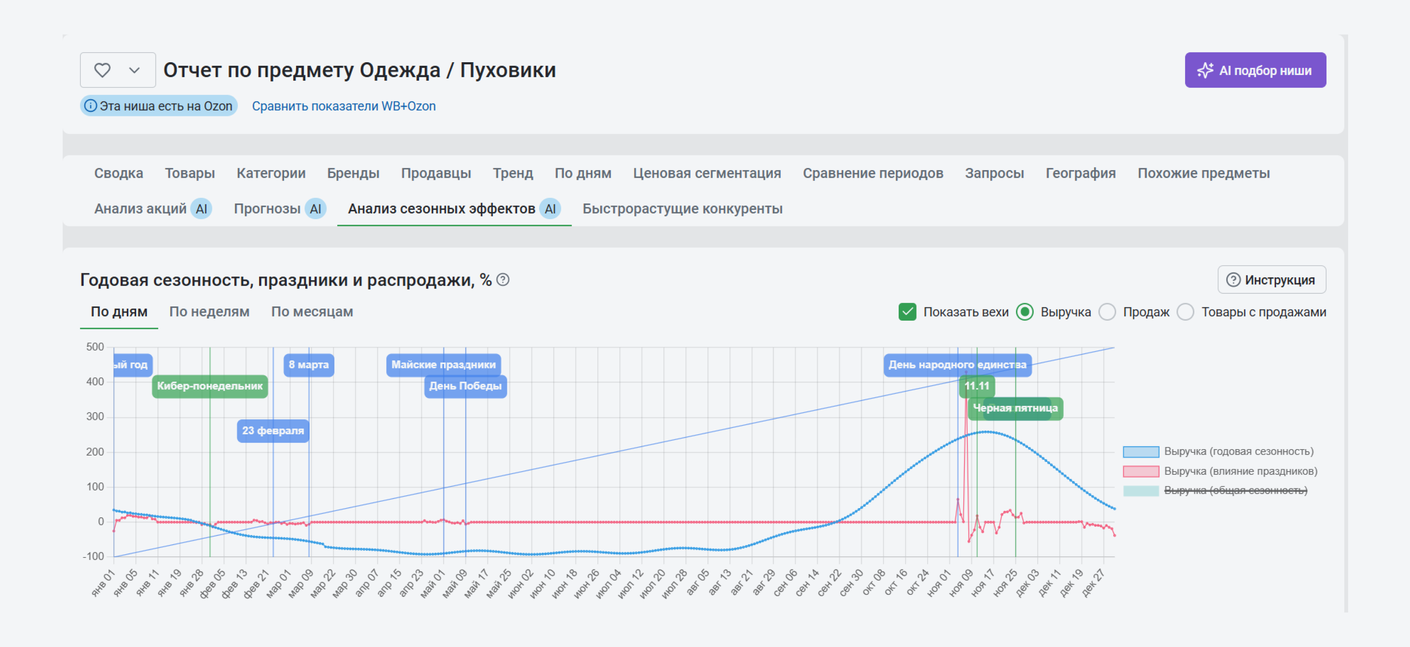
Task: Click the AI sparkle icon on niche button
Action: (x=1205, y=71)
